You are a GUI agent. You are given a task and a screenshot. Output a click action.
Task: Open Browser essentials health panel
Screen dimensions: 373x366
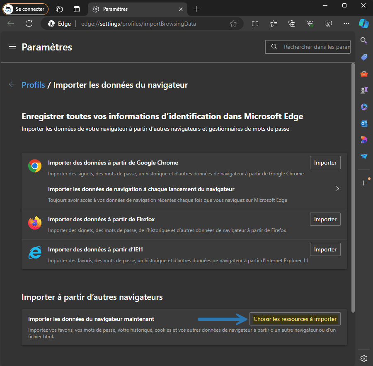[x=310, y=24]
